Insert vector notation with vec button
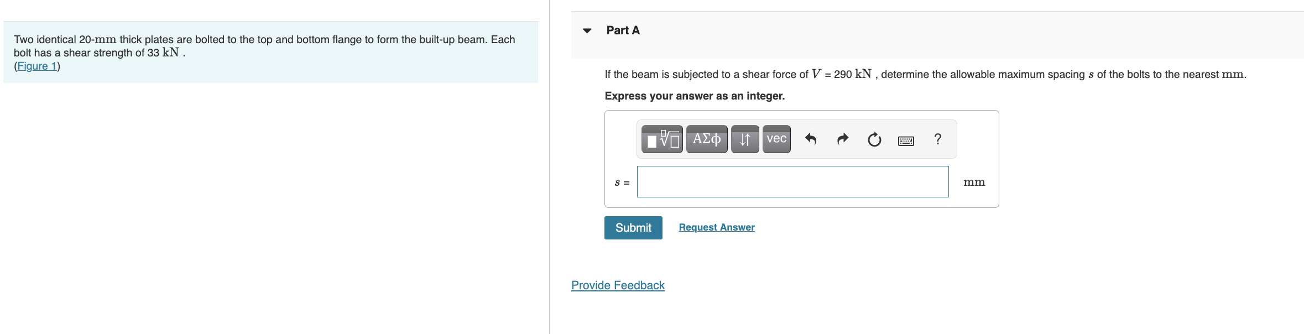The height and width of the screenshot is (334, 1304). [776, 139]
